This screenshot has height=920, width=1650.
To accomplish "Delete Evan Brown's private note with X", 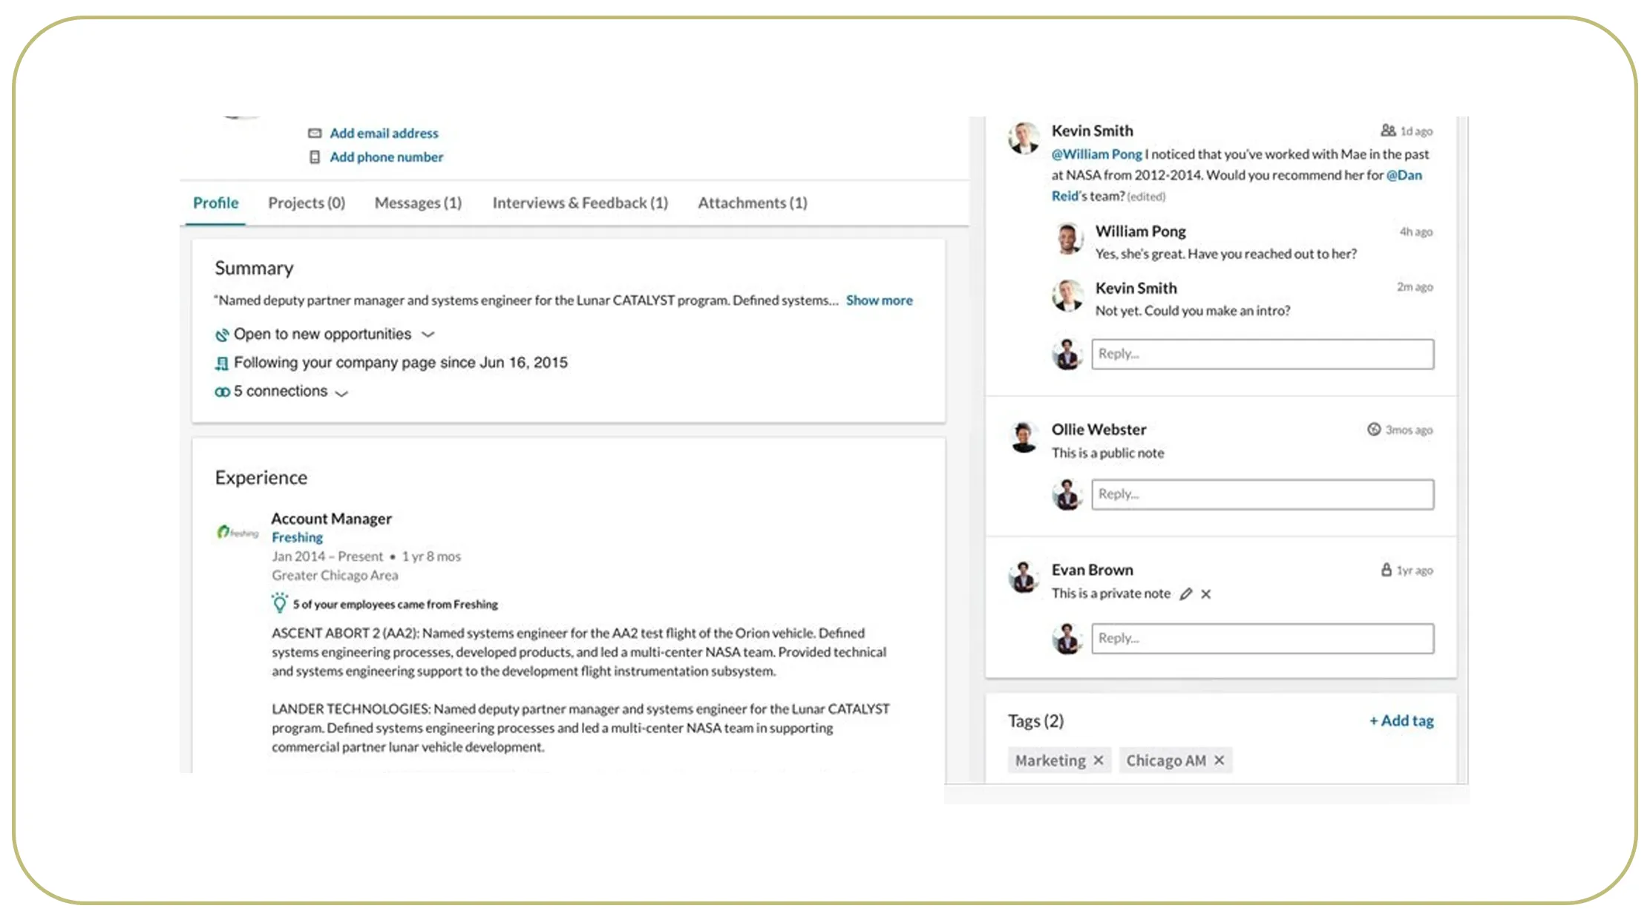I will 1206,594.
